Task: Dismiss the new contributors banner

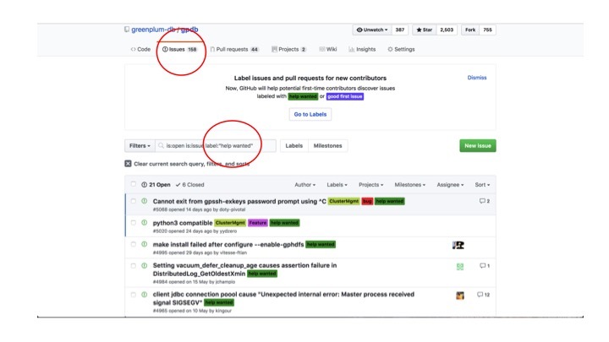Action: point(477,78)
